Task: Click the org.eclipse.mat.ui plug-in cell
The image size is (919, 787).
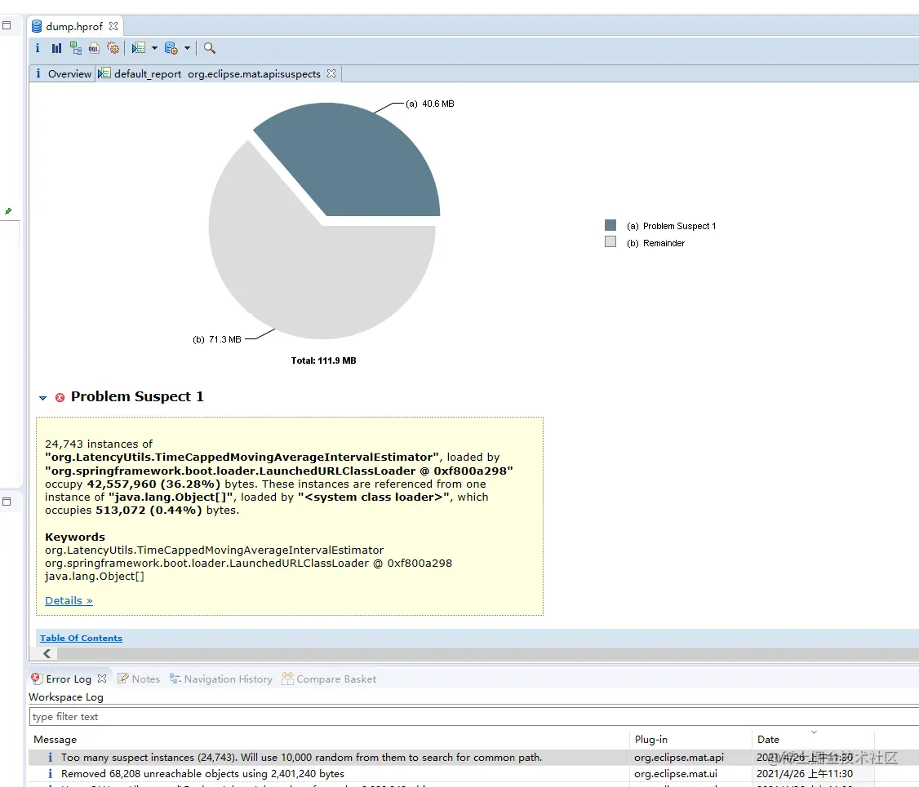Action: [675, 773]
